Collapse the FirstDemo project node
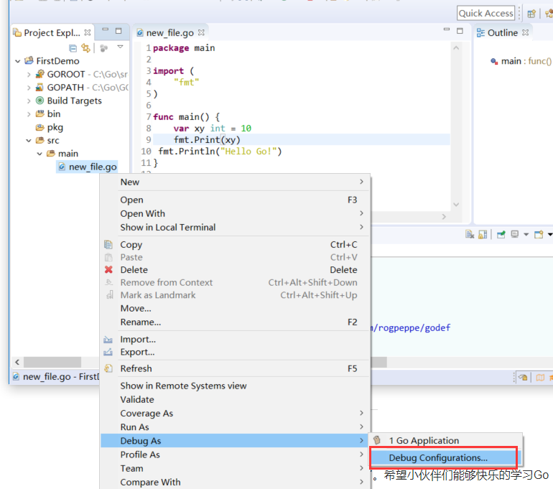Screen dimensions: 553x489 coord(18,61)
